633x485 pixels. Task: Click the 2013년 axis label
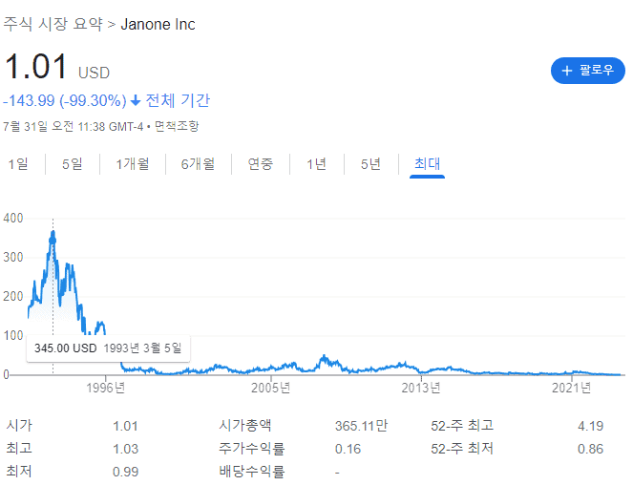(421, 388)
